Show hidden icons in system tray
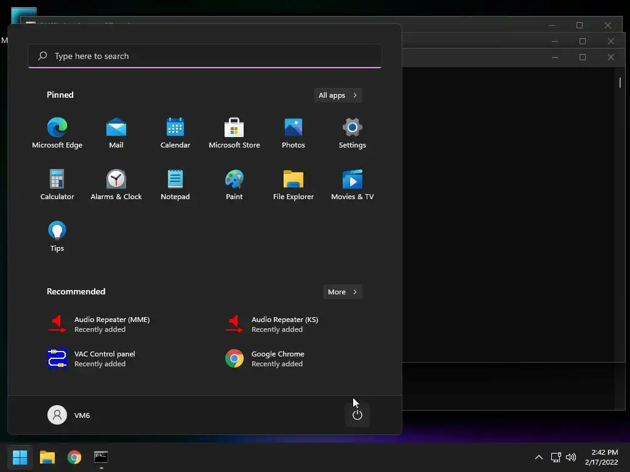This screenshot has height=472, width=630. [x=539, y=457]
